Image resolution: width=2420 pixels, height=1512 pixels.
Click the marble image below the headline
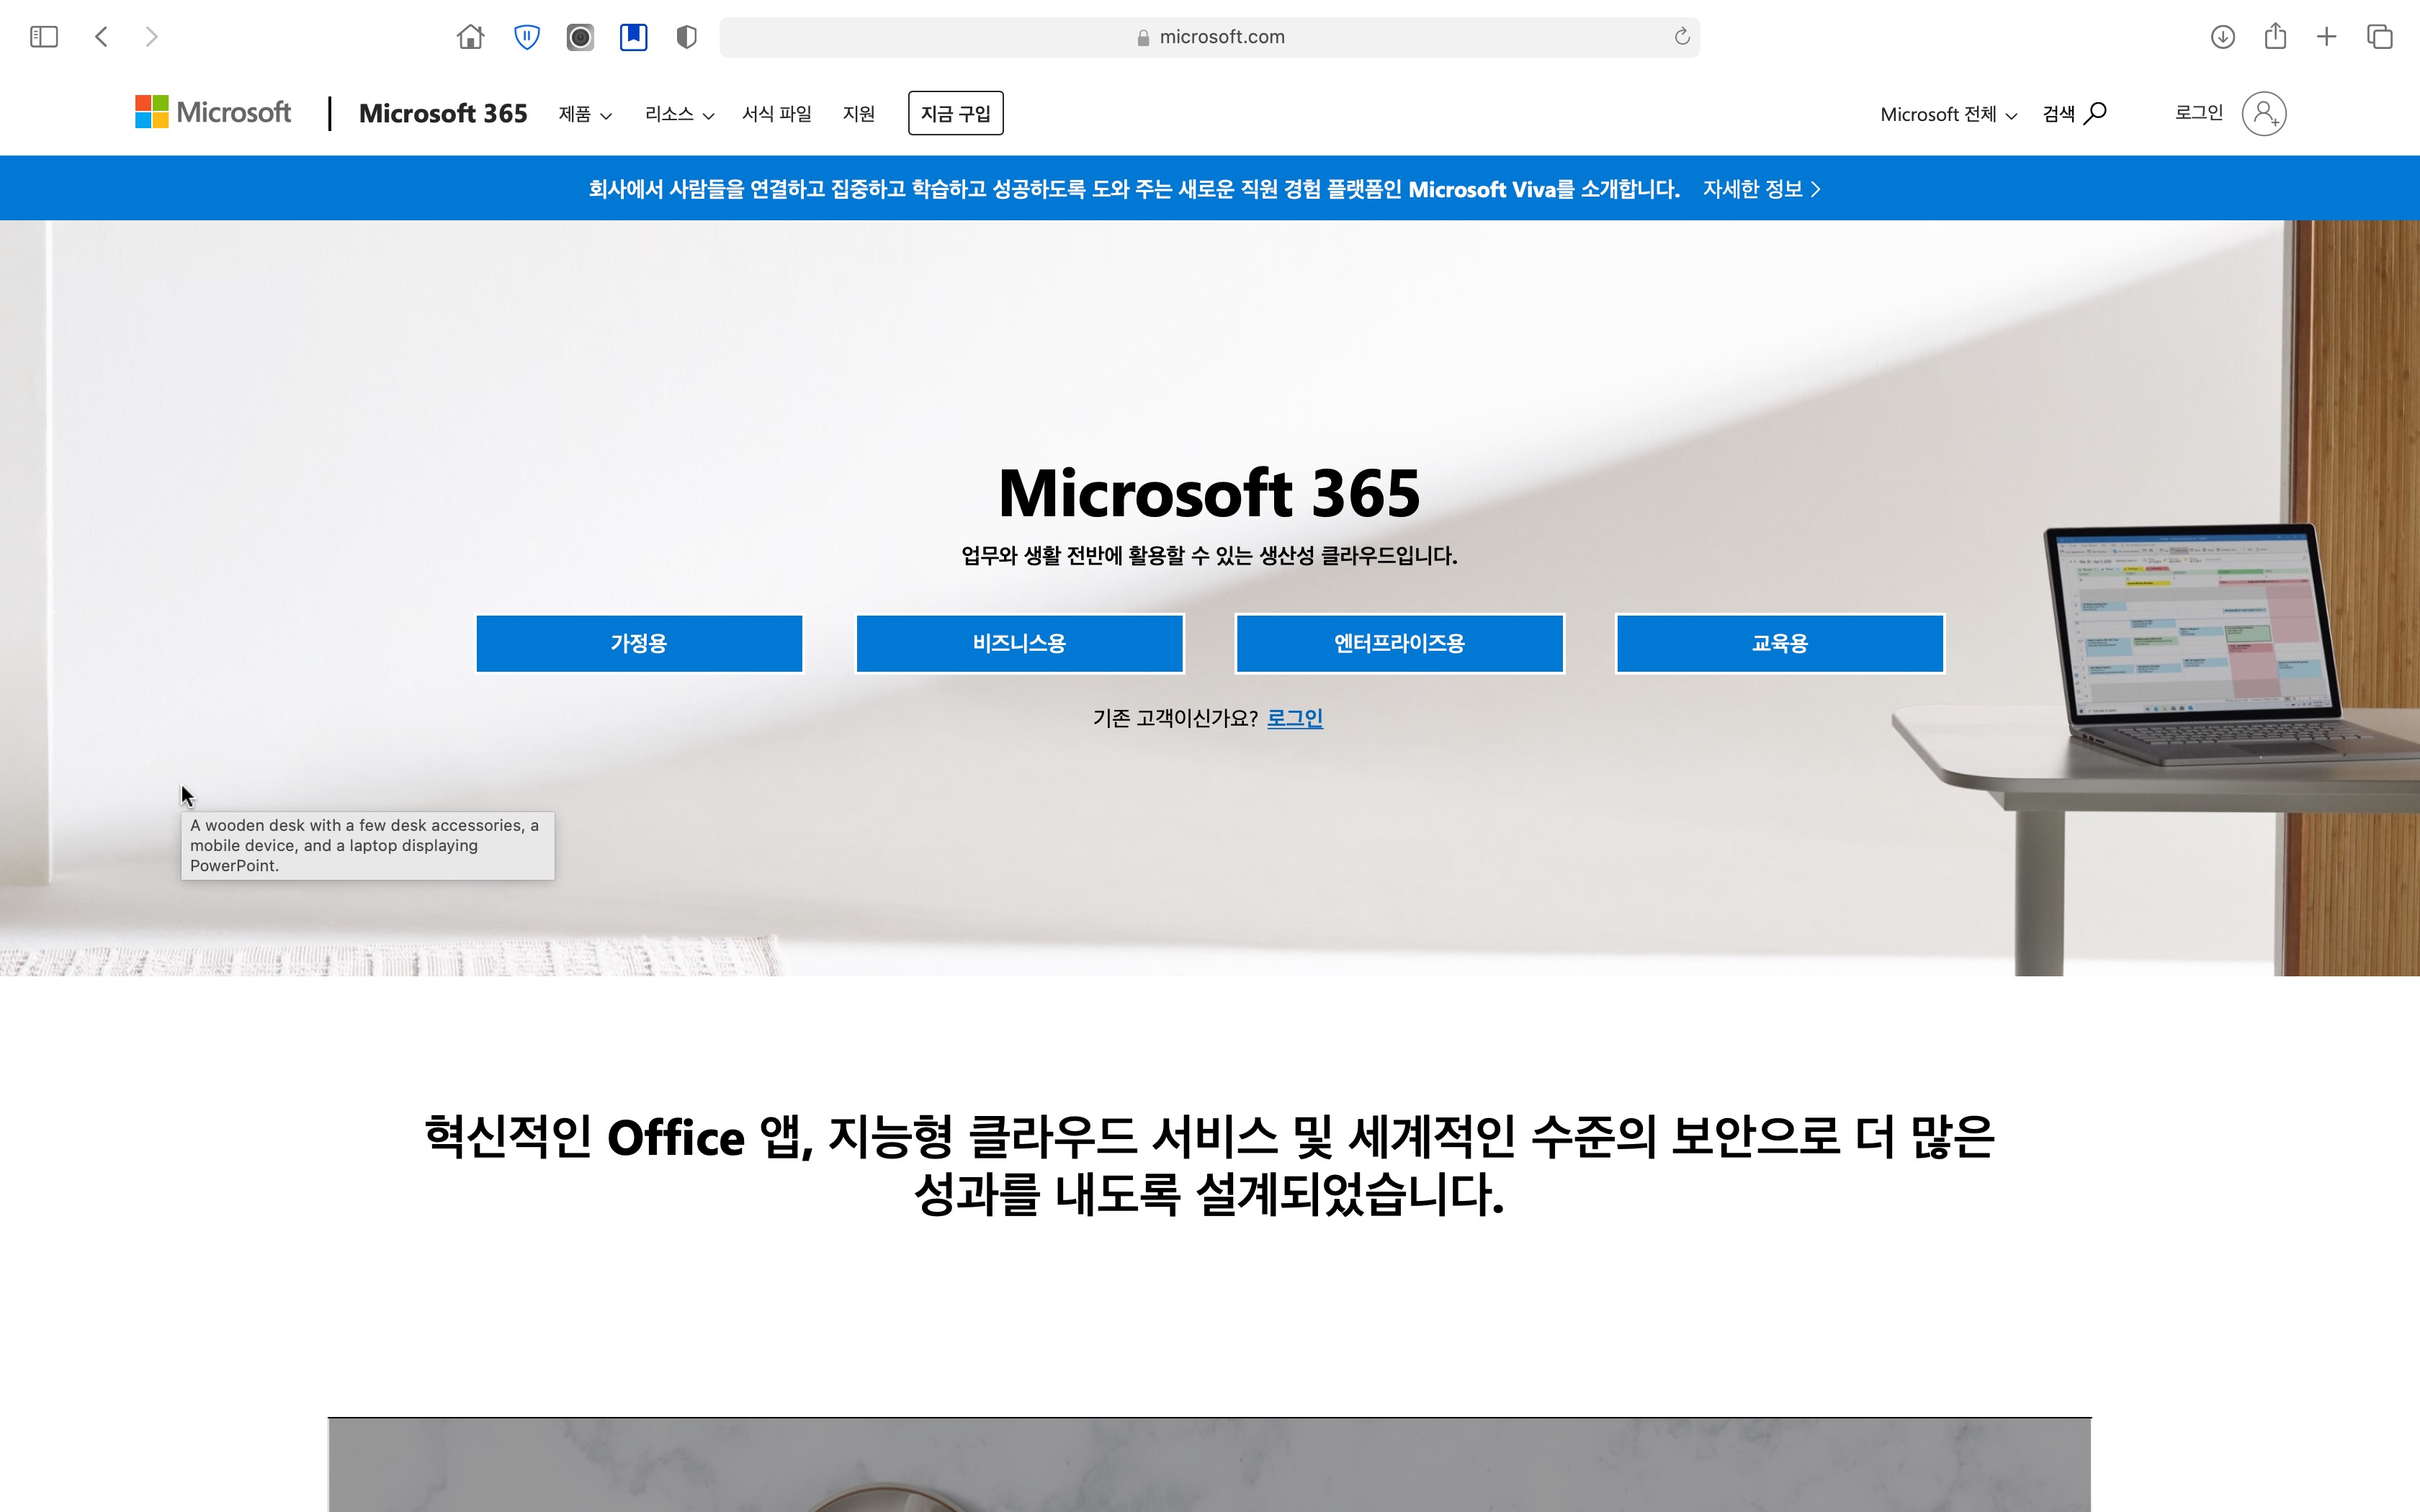click(1209, 1465)
